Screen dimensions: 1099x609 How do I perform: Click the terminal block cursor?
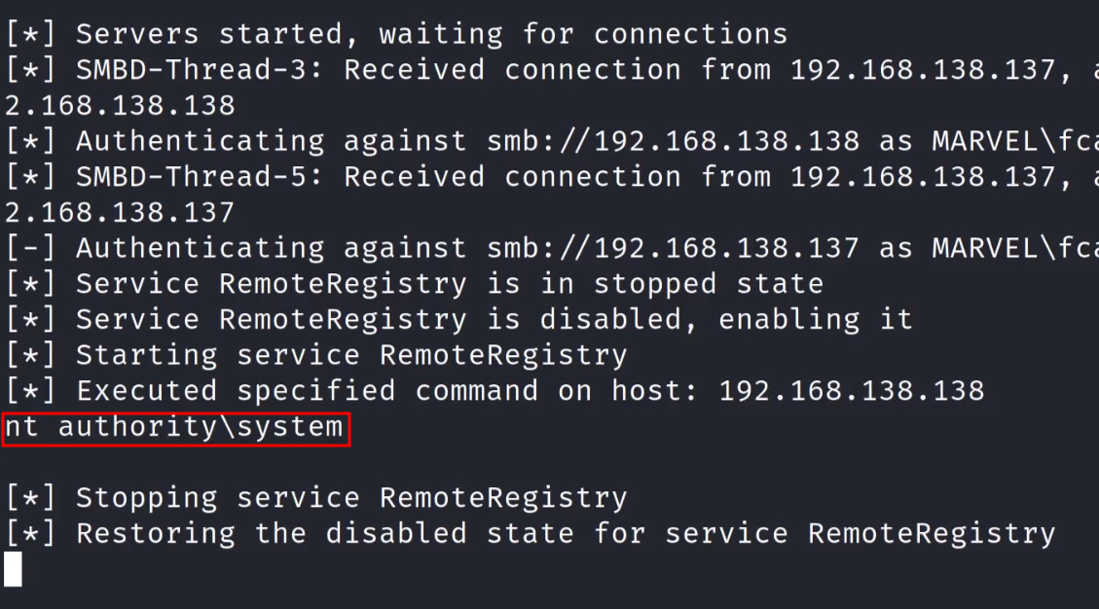click(x=13, y=570)
